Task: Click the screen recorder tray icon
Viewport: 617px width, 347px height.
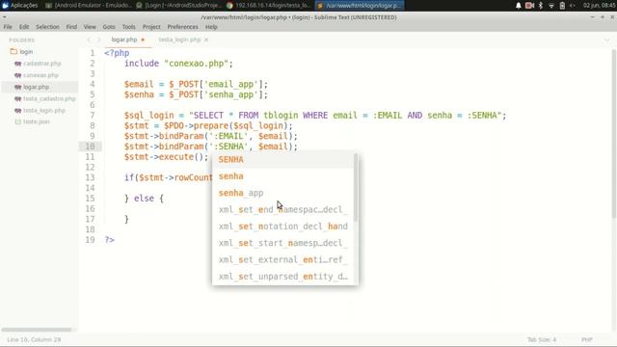Action: (529, 5)
